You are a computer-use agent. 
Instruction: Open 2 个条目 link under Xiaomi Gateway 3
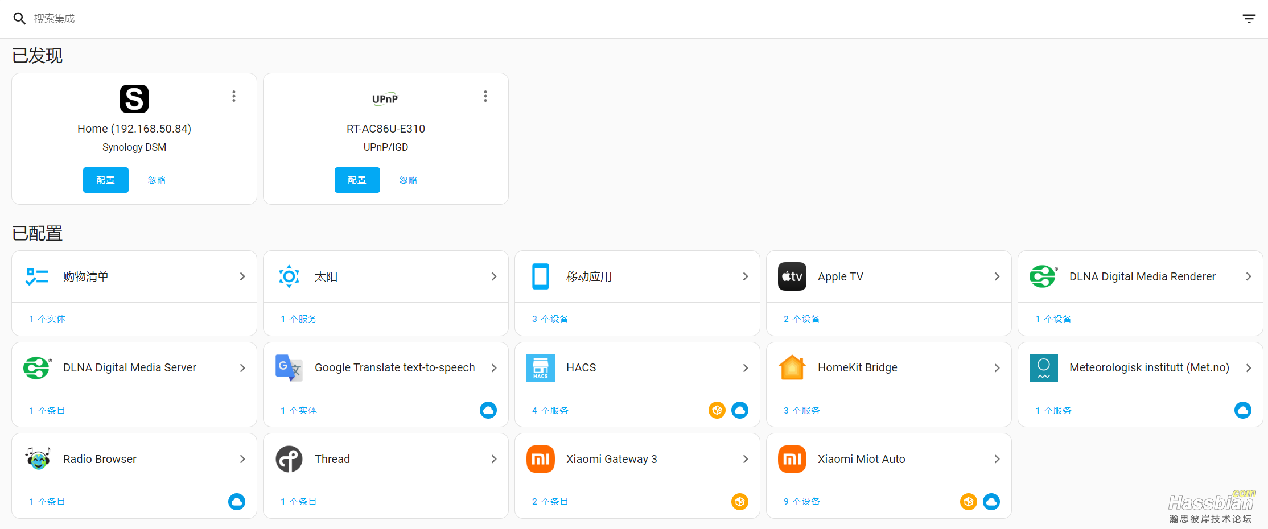tap(550, 502)
